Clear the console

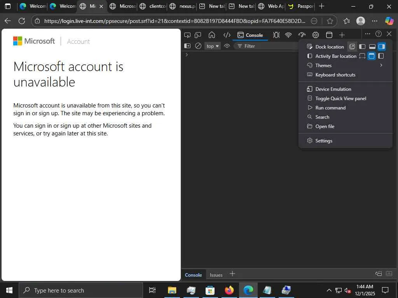click(198, 46)
